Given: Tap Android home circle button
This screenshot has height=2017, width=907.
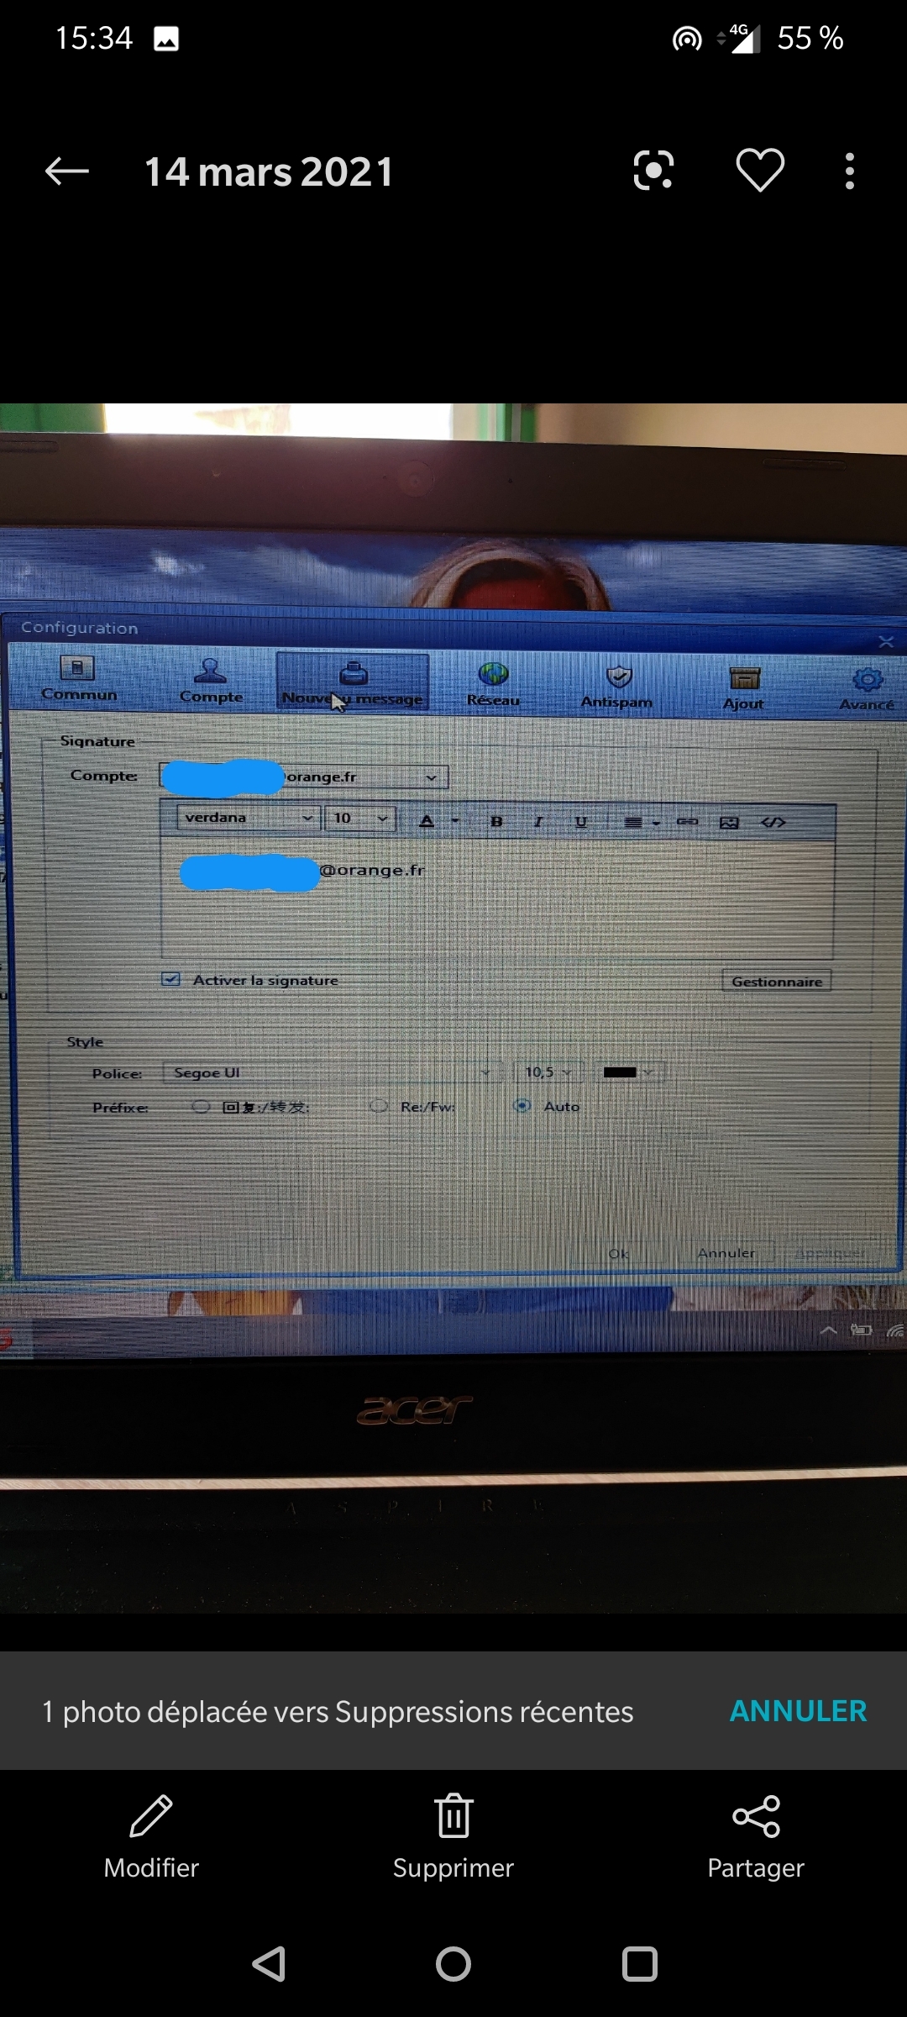Looking at the screenshot, I should (x=453, y=1964).
